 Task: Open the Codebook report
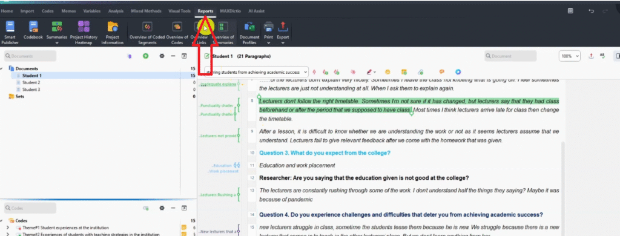click(33, 30)
